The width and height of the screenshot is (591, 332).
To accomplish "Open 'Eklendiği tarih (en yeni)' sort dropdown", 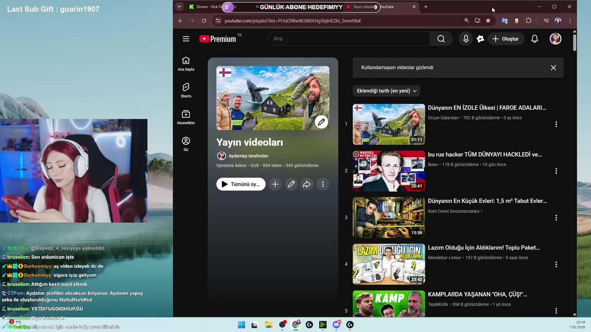I will click(386, 91).
